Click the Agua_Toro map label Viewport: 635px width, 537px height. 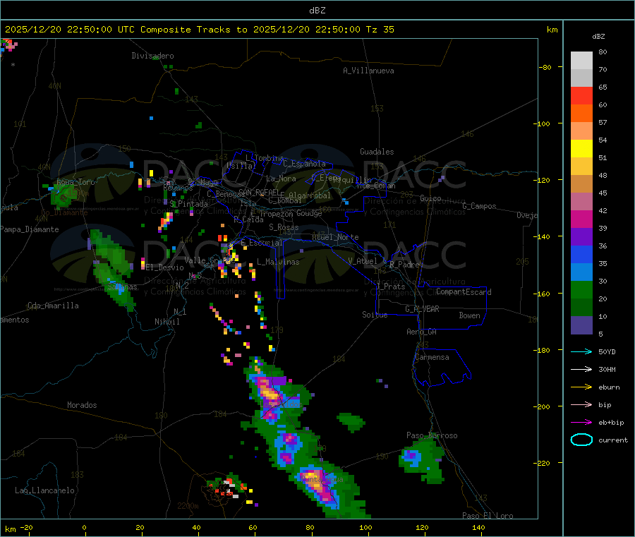[75, 182]
